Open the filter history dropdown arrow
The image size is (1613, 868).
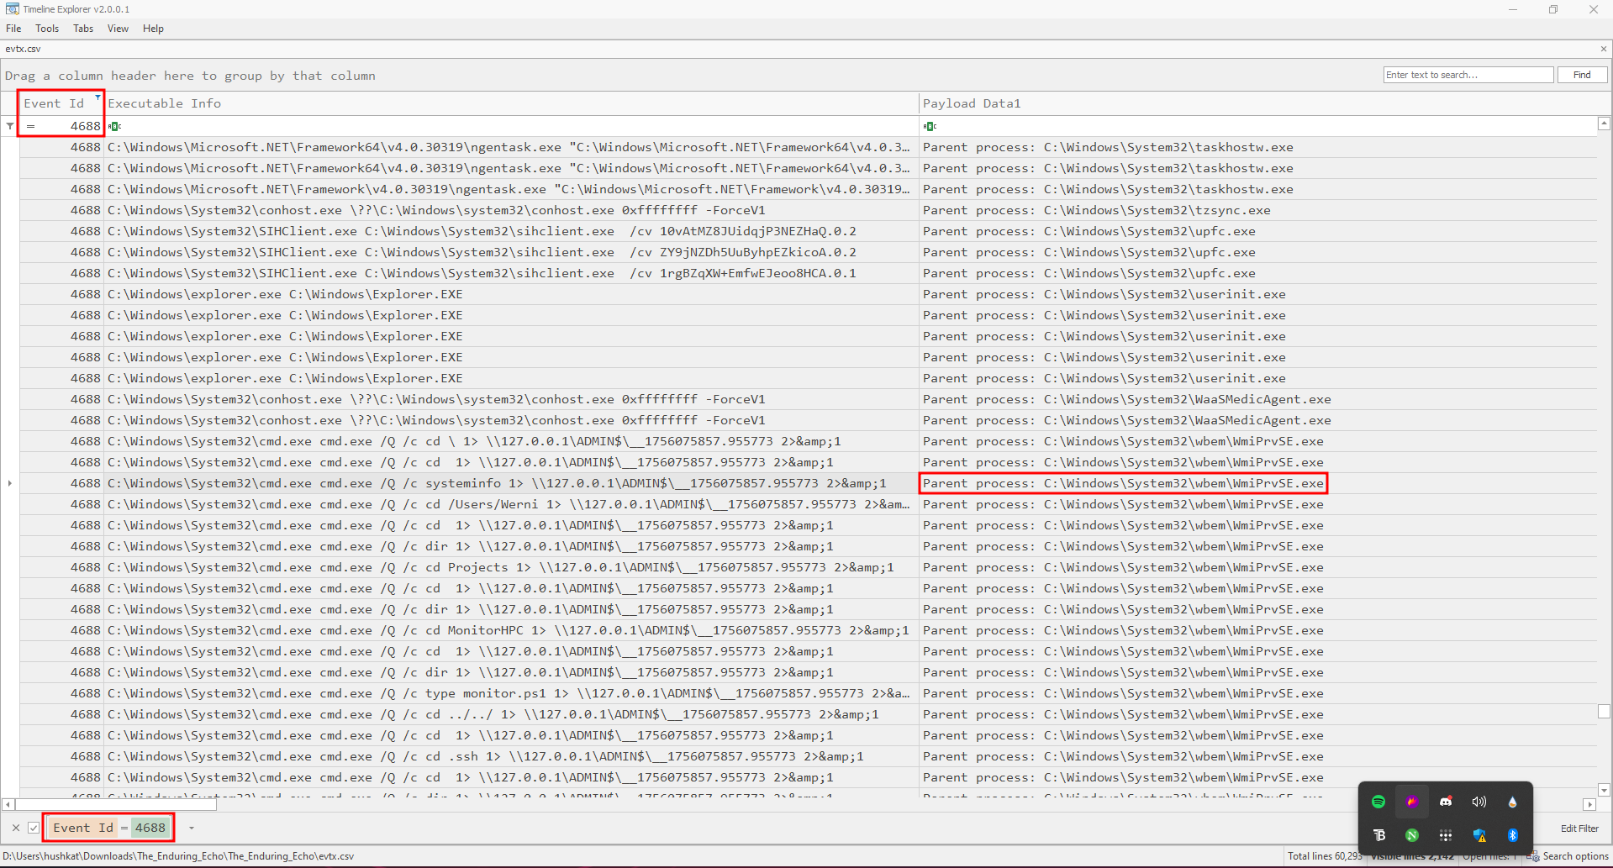click(x=192, y=828)
